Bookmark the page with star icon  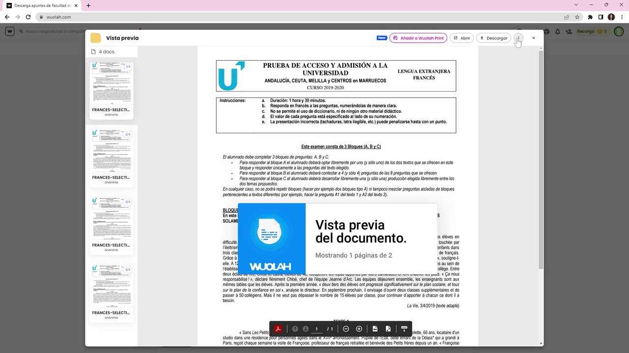pyautogui.click(x=577, y=17)
